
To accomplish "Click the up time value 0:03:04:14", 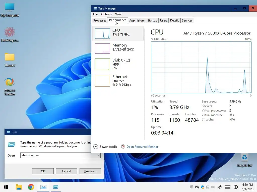I will [x=162, y=133].
